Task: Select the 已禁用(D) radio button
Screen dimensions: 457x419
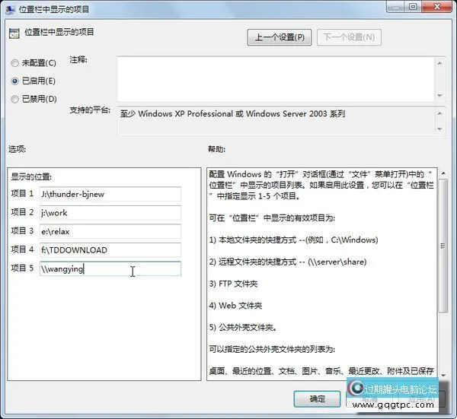Action: click(x=14, y=99)
